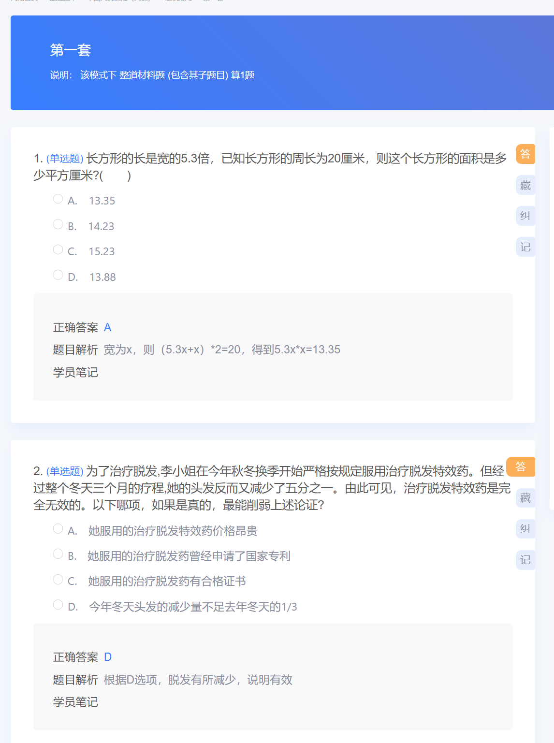Click the 纠 error-correction icon for question 2
The width and height of the screenshot is (554, 743).
[525, 528]
